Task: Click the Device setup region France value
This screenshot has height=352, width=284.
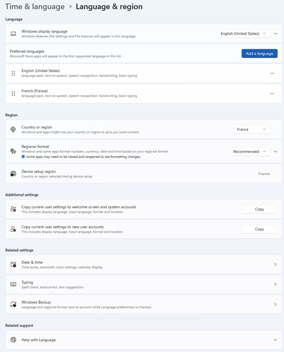Action: (264, 174)
